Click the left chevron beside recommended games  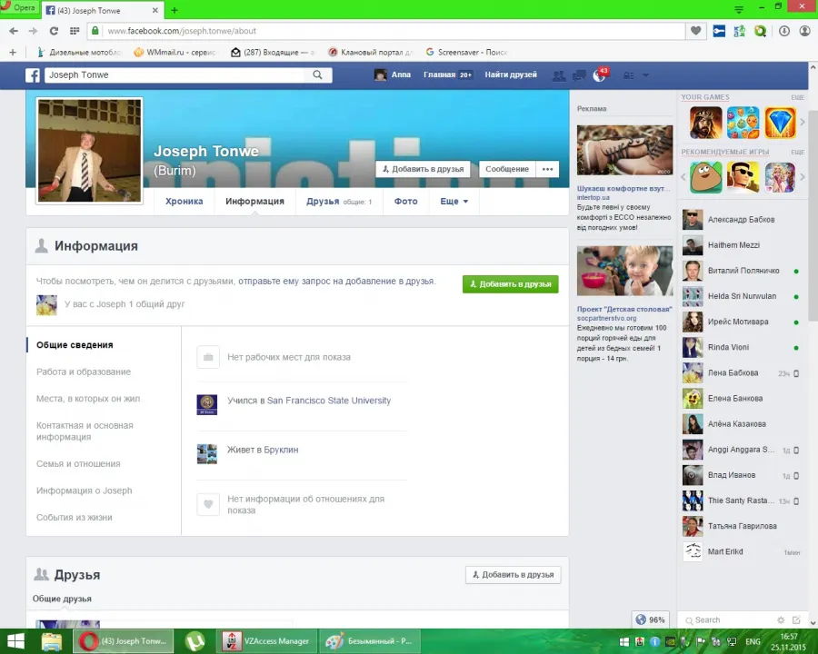[683, 177]
